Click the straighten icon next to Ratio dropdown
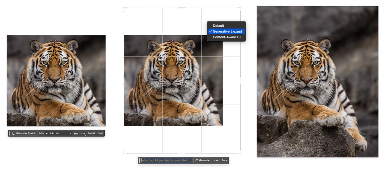385x173 pixels. pyautogui.click(x=76, y=133)
